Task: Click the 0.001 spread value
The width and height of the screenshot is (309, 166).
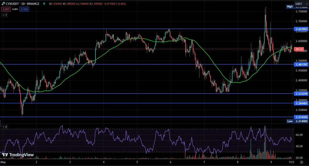Action: pos(15,9)
